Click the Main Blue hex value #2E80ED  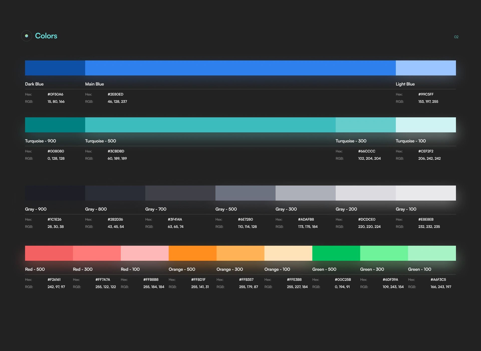click(115, 94)
